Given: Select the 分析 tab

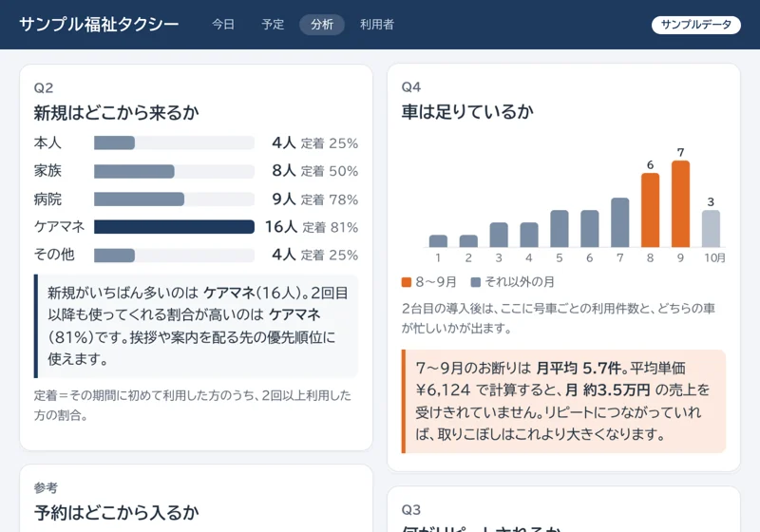Looking at the screenshot, I should click(322, 25).
